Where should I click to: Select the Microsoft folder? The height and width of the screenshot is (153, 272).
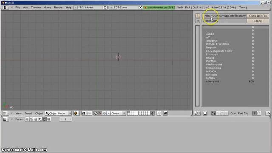212,75
